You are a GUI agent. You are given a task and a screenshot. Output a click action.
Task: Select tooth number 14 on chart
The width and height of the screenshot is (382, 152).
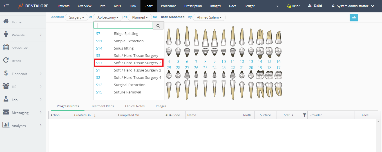(x=260, y=62)
